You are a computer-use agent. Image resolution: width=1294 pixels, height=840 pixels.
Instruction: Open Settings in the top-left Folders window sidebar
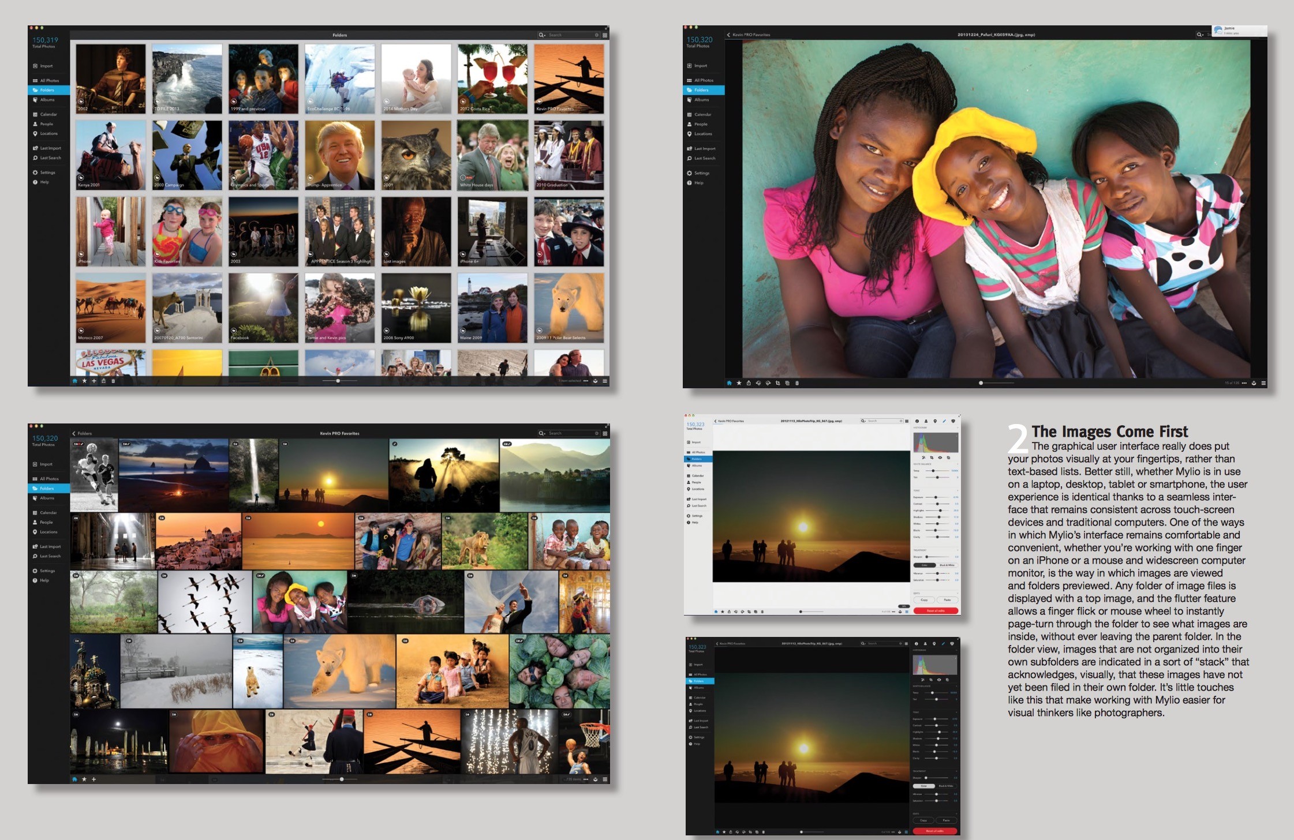pos(44,172)
